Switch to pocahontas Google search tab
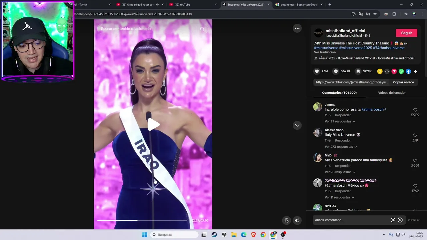This screenshot has height=240, width=427. (x=299, y=5)
